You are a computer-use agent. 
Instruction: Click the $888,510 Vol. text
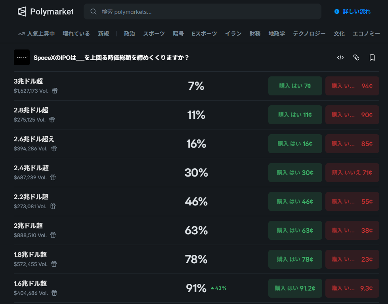30,235
